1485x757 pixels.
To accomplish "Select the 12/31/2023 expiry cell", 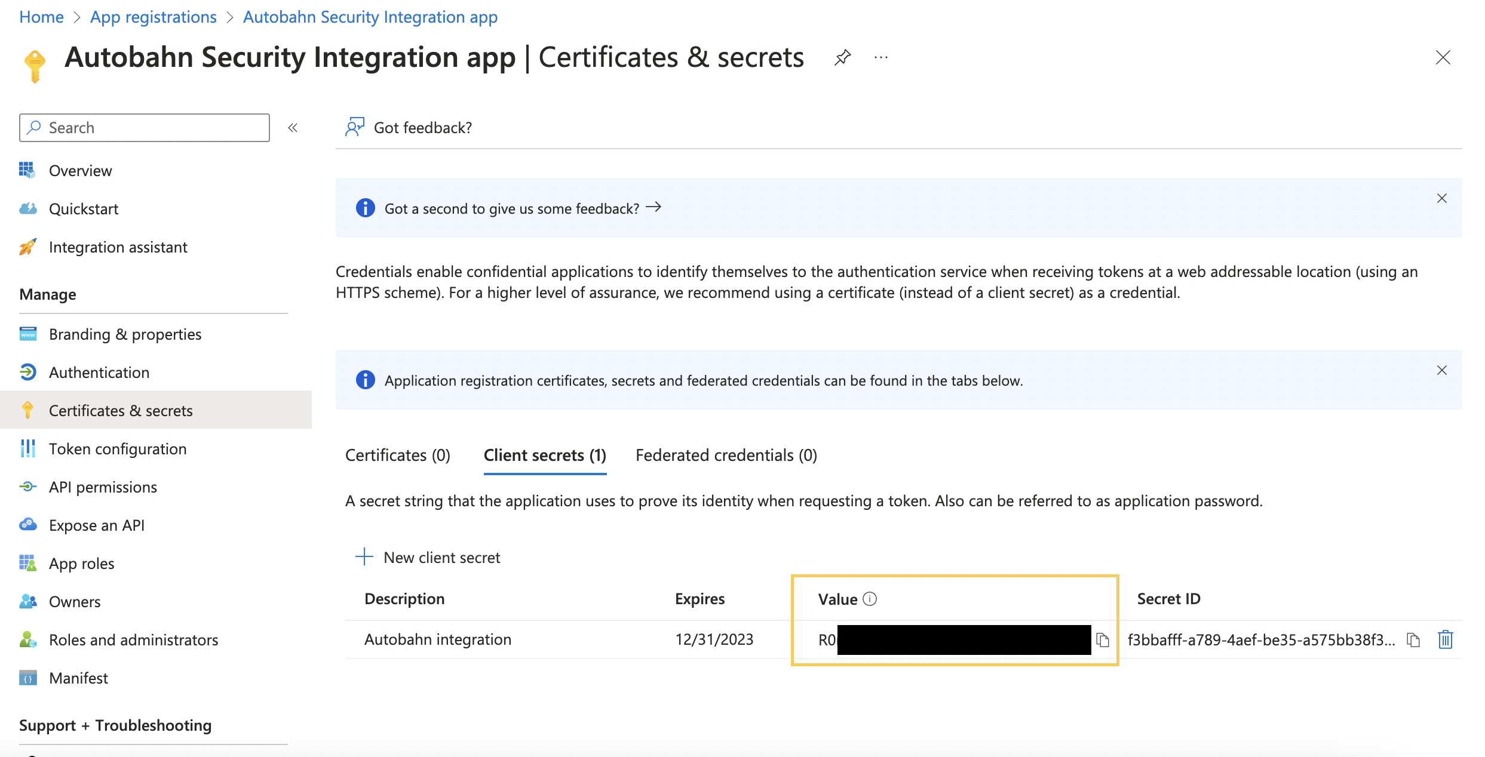I will (714, 639).
